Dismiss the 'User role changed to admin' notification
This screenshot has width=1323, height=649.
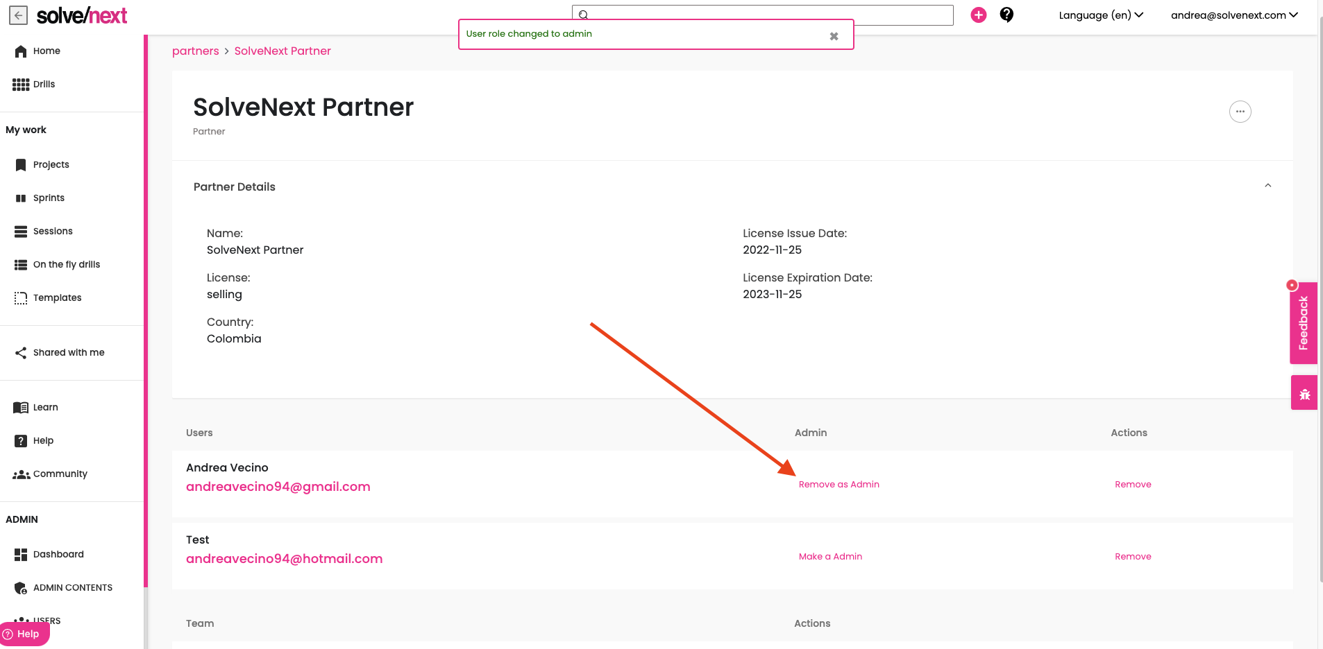[834, 36]
